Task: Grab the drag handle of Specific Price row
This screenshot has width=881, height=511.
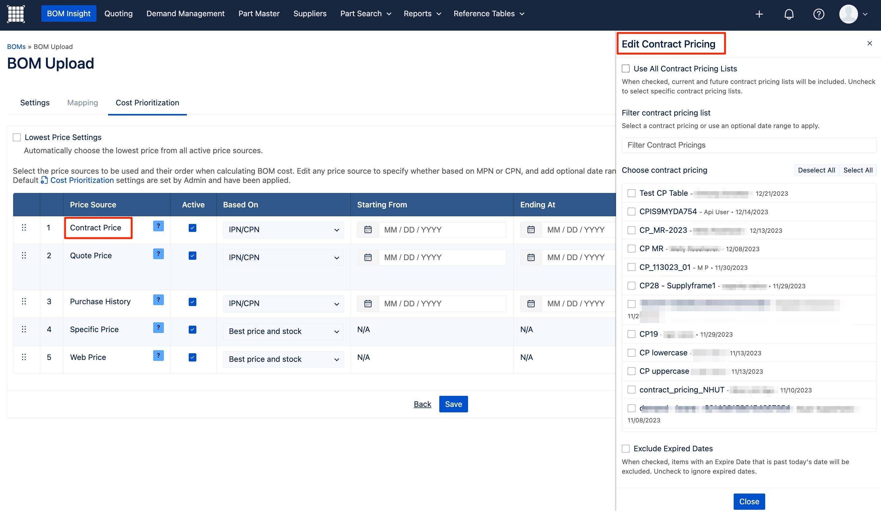Action: 24,329
